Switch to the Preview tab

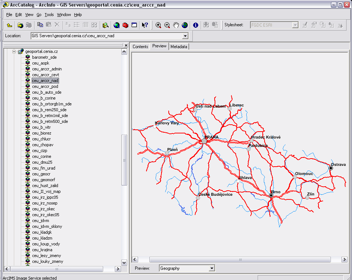[159, 46]
